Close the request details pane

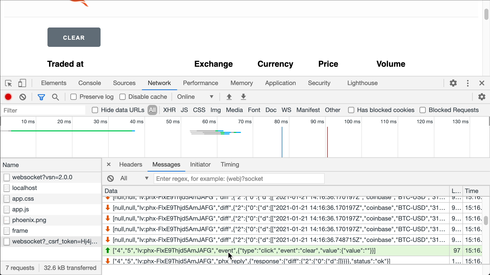(109, 164)
